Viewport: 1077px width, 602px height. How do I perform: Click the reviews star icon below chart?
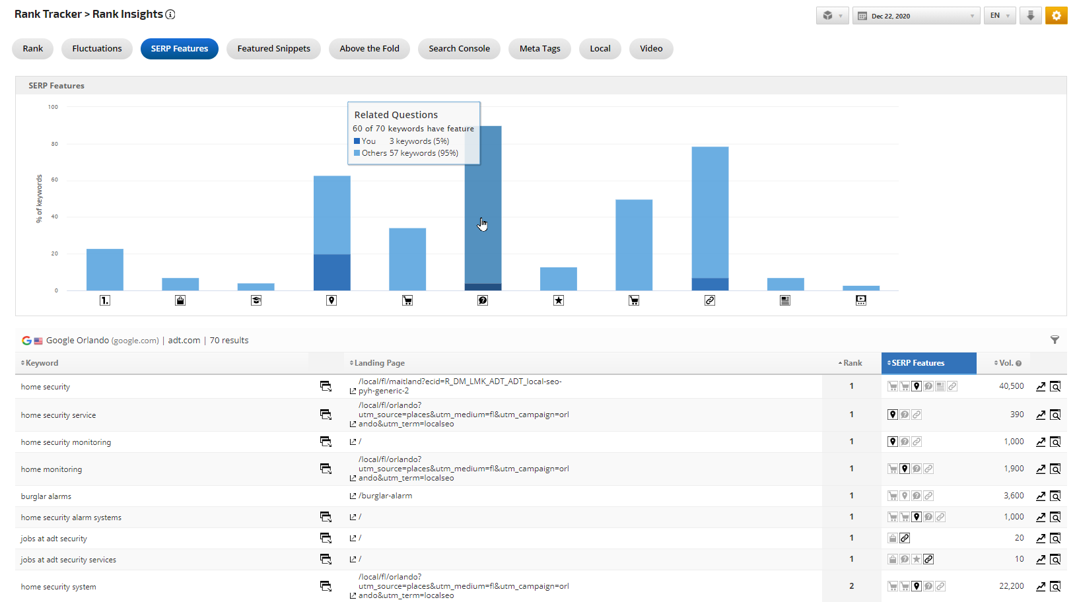pyautogui.click(x=559, y=300)
